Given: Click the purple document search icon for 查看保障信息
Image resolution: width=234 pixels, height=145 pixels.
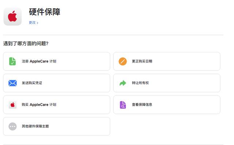Looking at the screenshot, I should tap(123, 105).
